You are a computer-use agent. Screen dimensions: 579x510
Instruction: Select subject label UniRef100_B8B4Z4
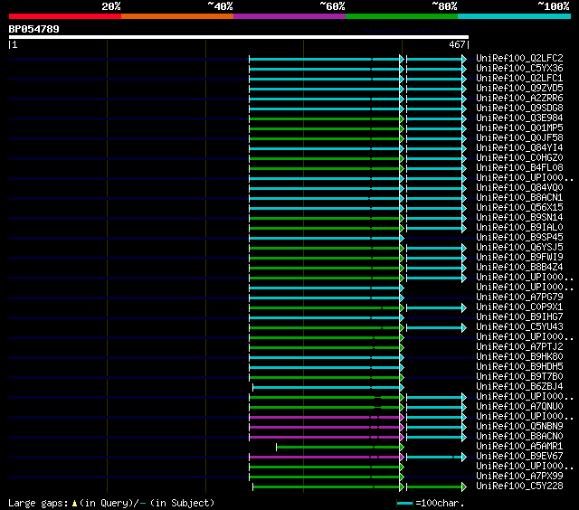[519, 268]
